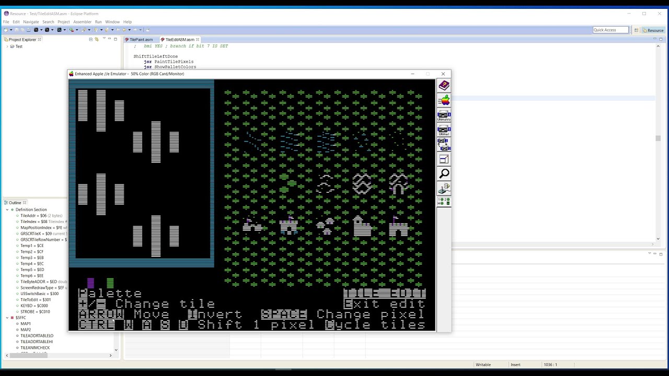Click the Resource perspective button
This screenshot has width=669, height=376.
coord(653,30)
